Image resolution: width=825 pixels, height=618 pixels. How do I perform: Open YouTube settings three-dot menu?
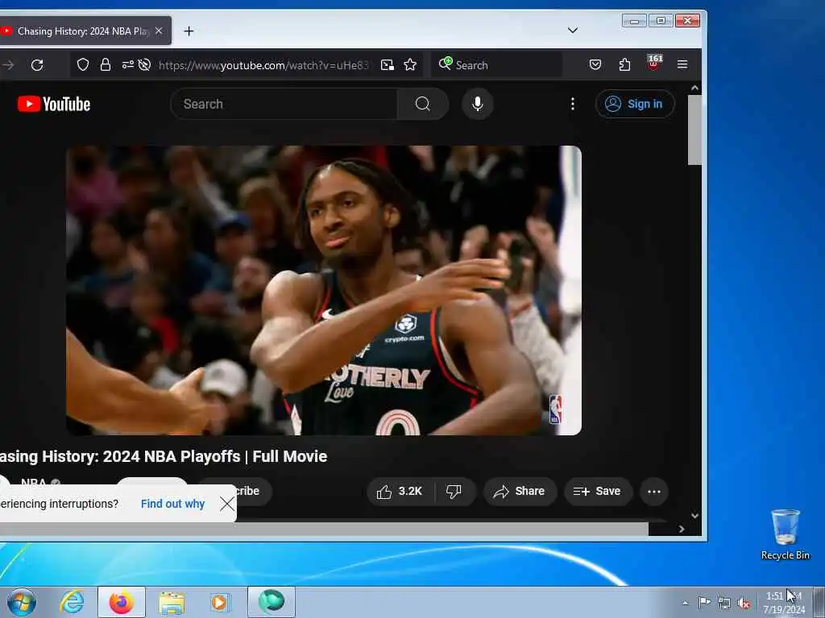(573, 104)
